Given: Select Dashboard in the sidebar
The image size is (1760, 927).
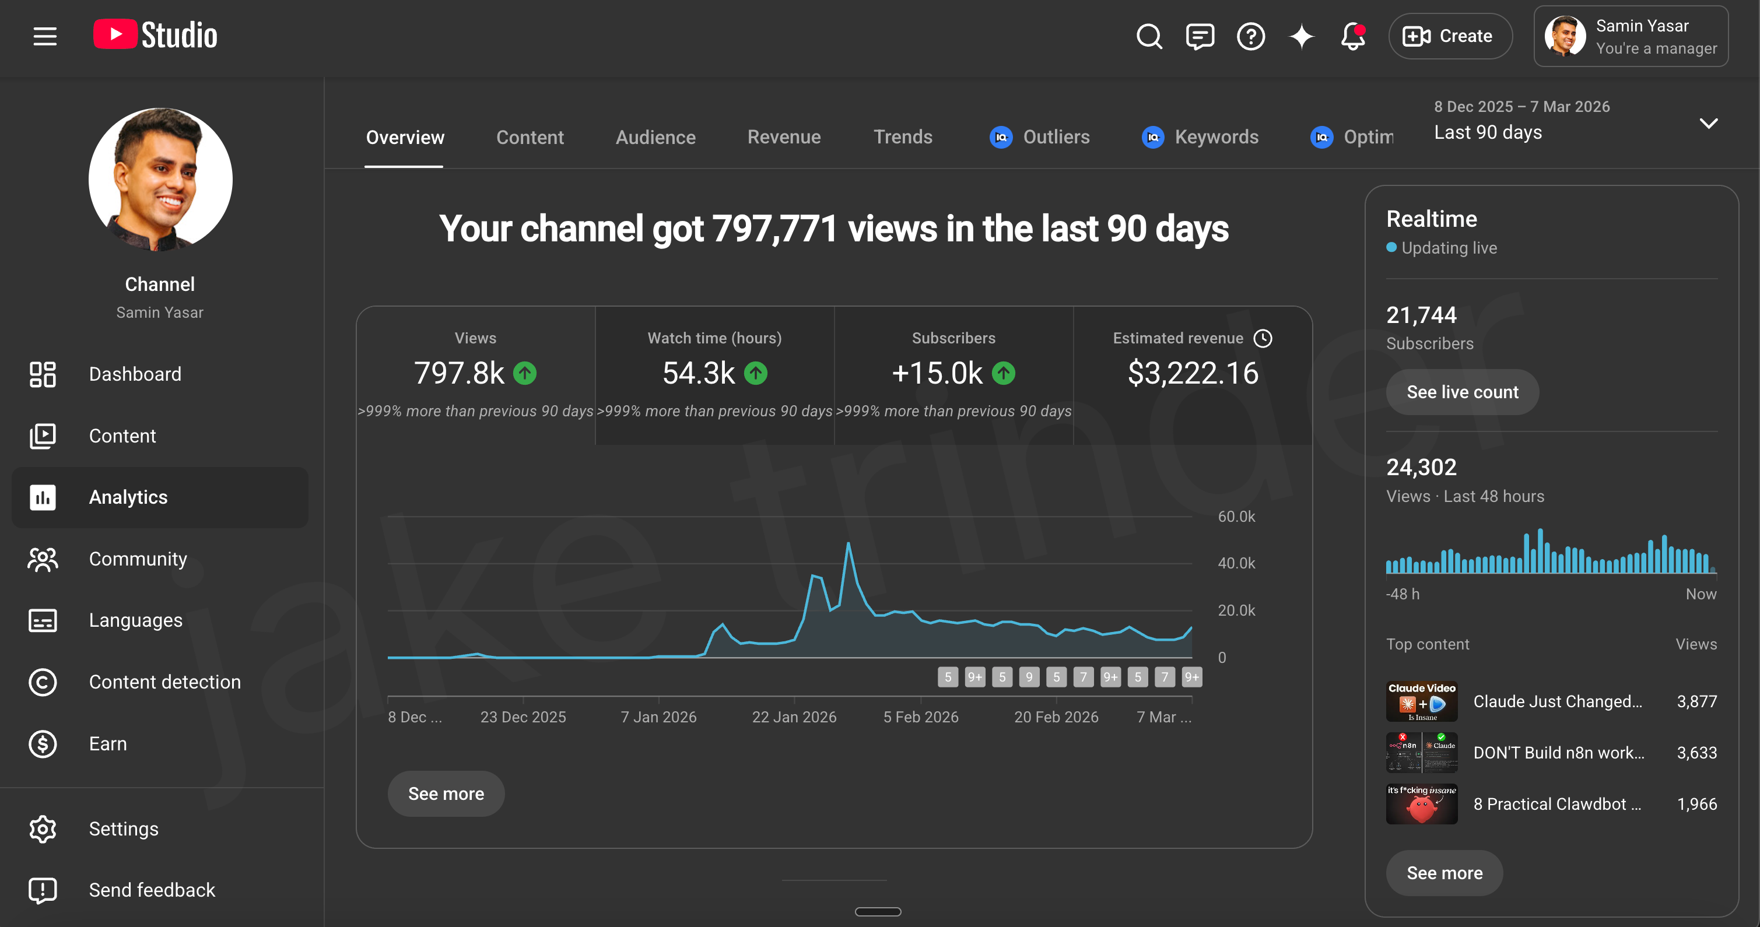Looking at the screenshot, I should pyautogui.click(x=135, y=374).
